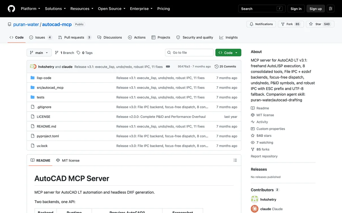This screenshot has width=342, height=213.
Task: View 7 watching link in sidebar
Action: 262,143
